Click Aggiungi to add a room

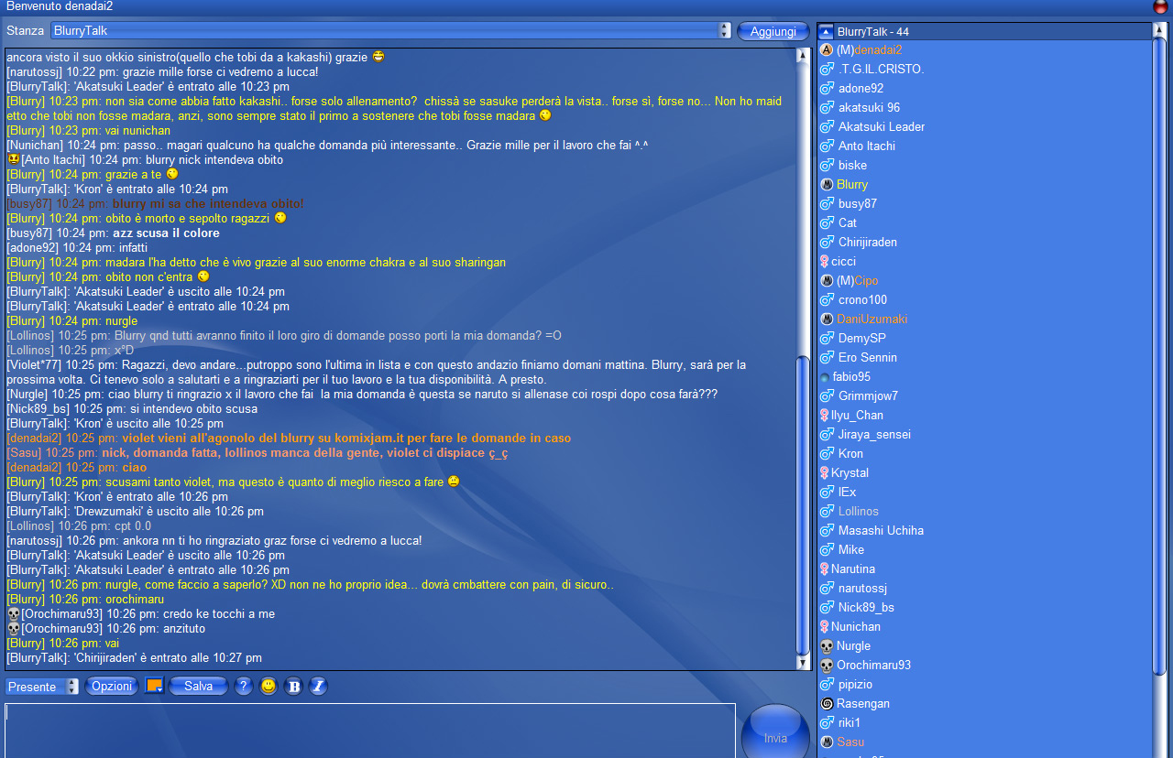[773, 31]
